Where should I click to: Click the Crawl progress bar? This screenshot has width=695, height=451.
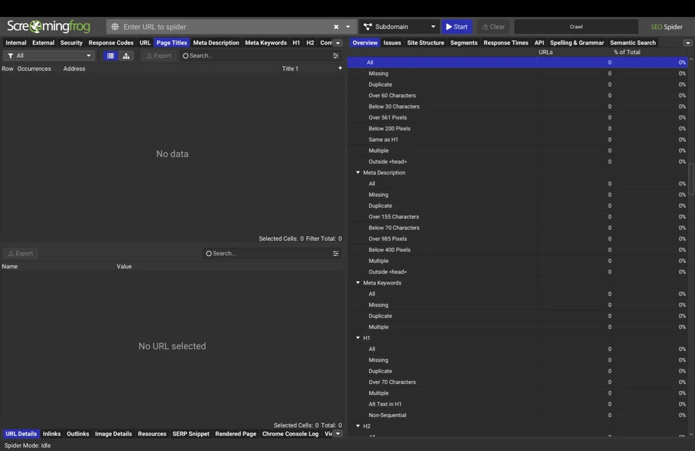(x=576, y=27)
